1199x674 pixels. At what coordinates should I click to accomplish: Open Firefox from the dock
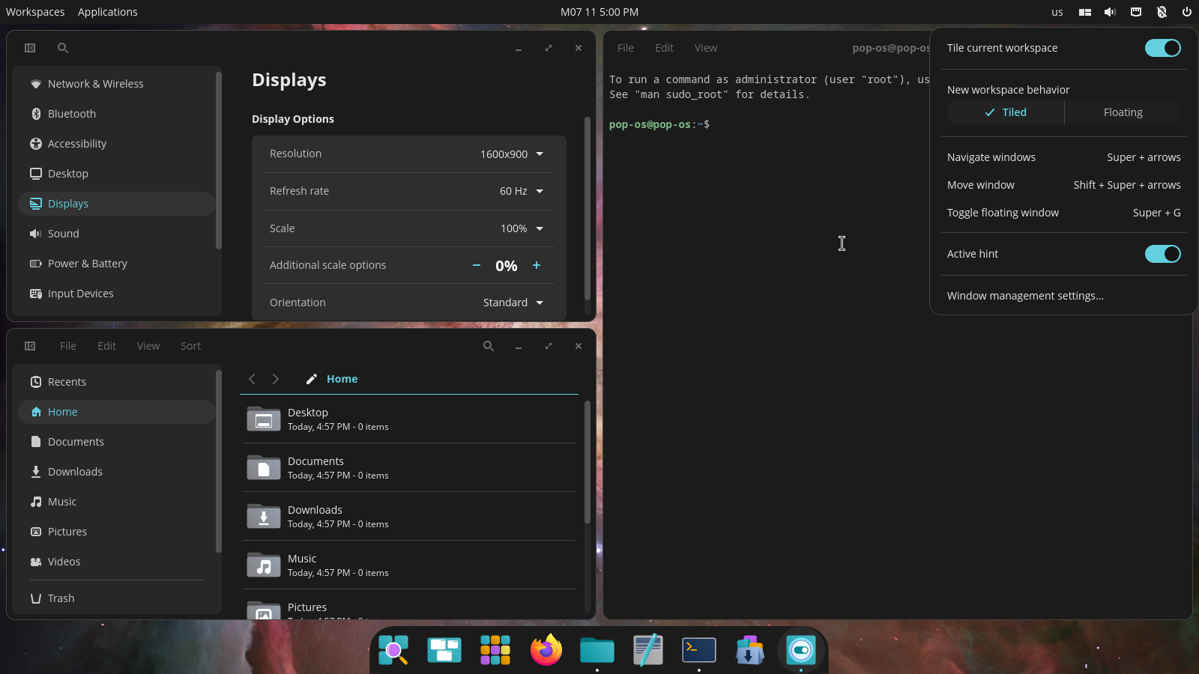pyautogui.click(x=546, y=650)
